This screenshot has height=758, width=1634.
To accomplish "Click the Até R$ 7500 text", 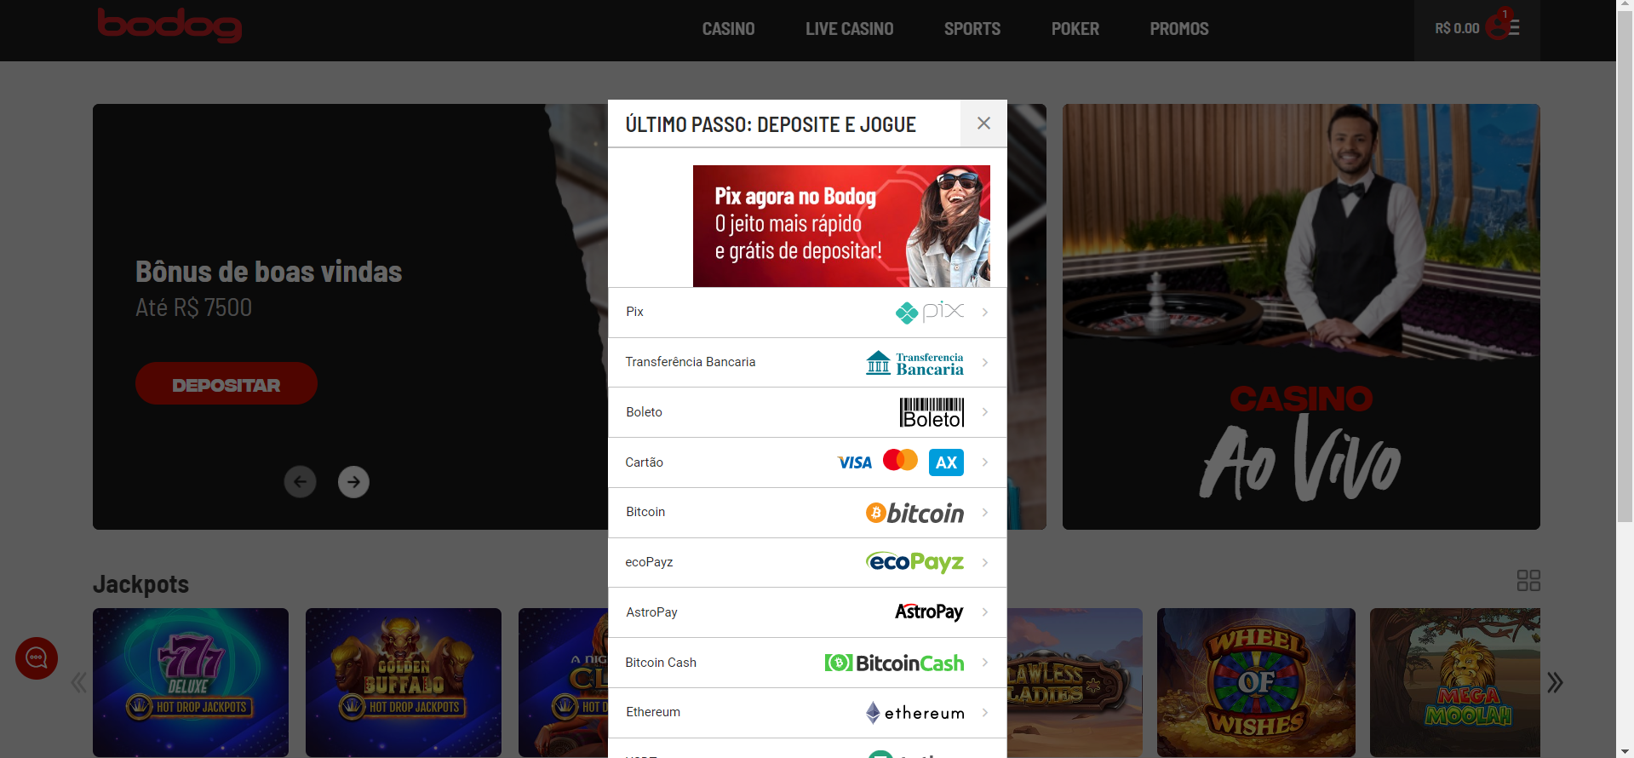I will click(x=194, y=307).
